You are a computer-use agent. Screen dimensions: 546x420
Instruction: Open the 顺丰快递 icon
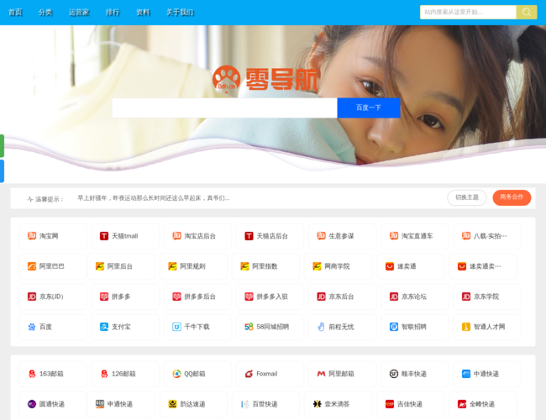click(394, 374)
